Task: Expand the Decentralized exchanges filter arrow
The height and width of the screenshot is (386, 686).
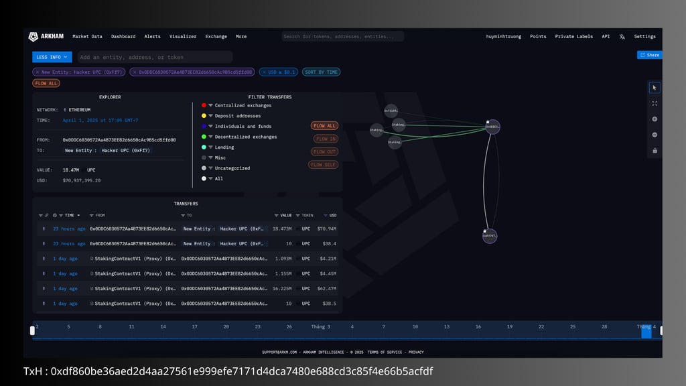Action: coord(210,137)
